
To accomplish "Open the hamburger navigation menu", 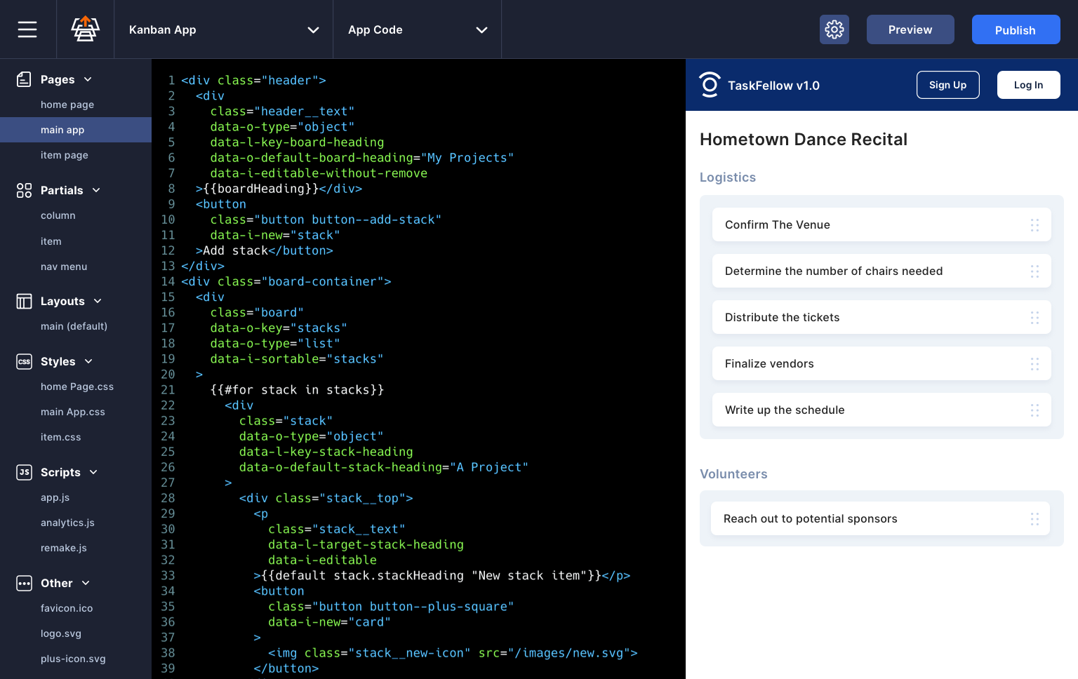I will [x=27, y=29].
